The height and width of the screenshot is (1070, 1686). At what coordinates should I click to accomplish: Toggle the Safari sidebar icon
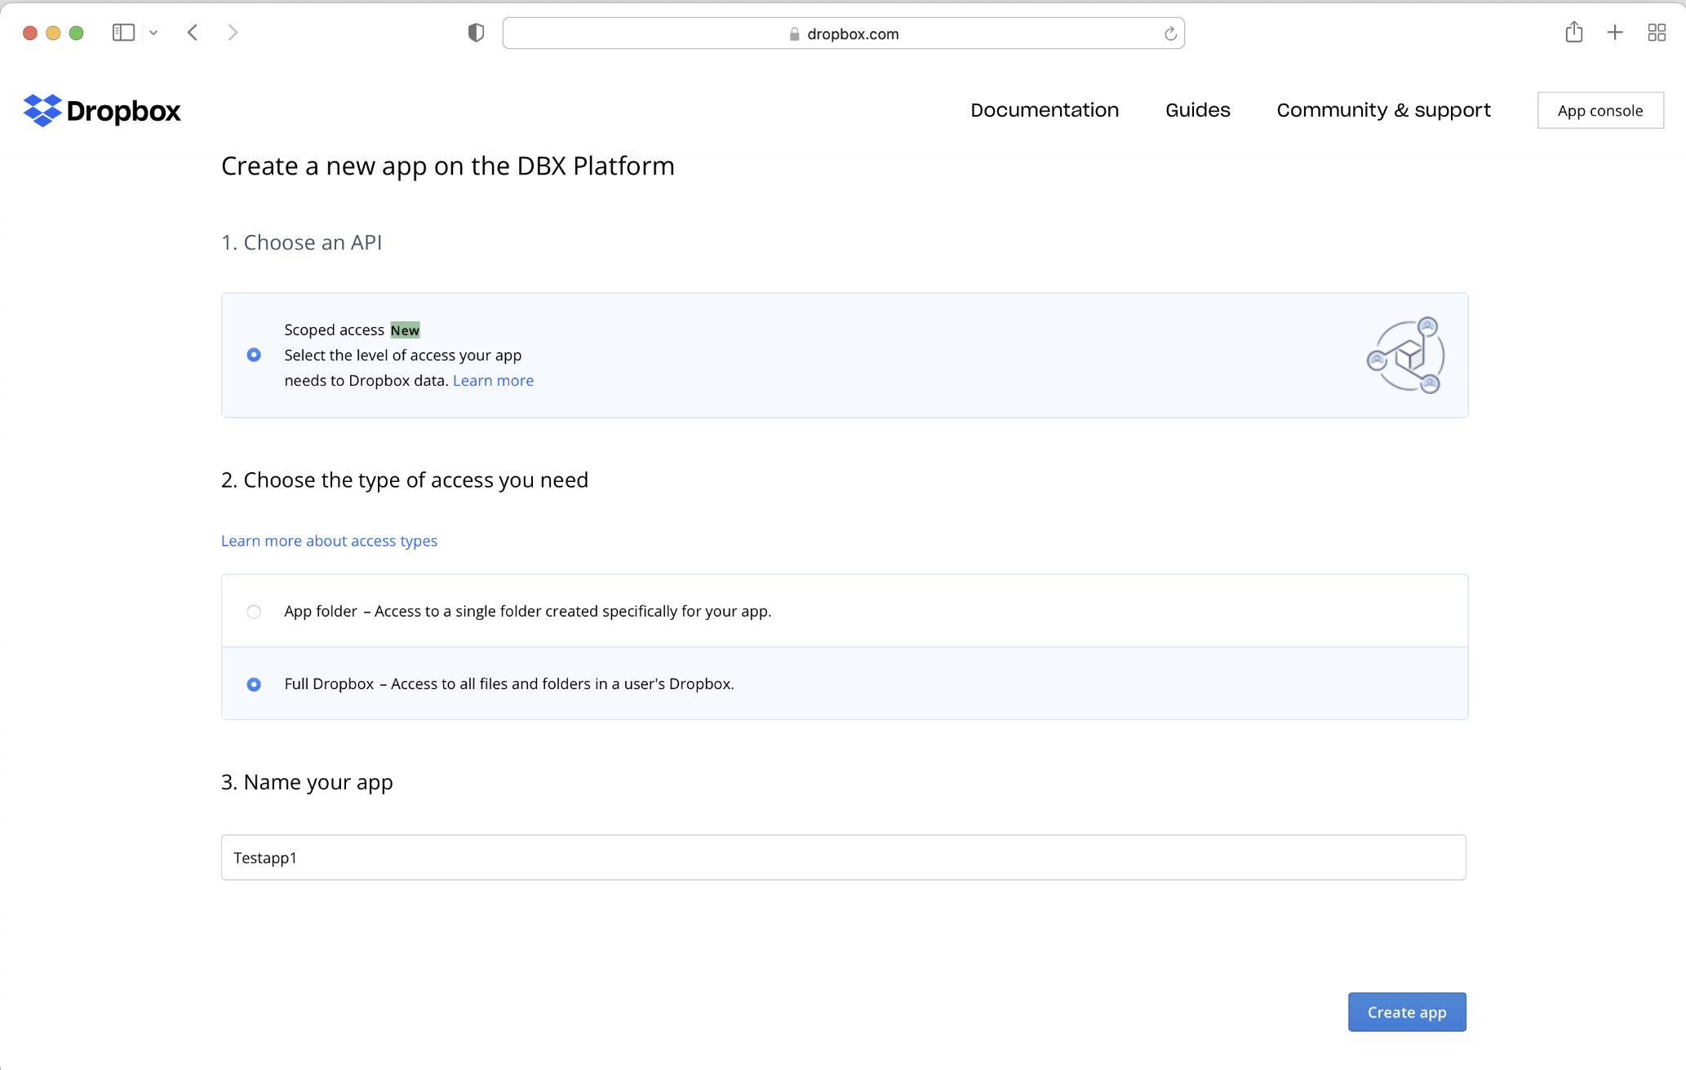[123, 33]
